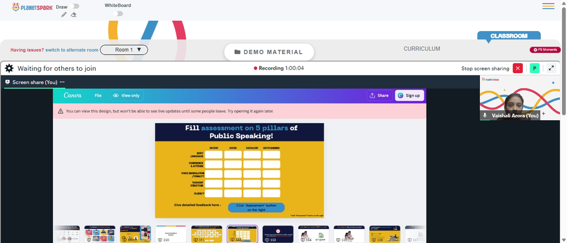
Task: Open the hamburger menu at top right
Action: click(548, 6)
